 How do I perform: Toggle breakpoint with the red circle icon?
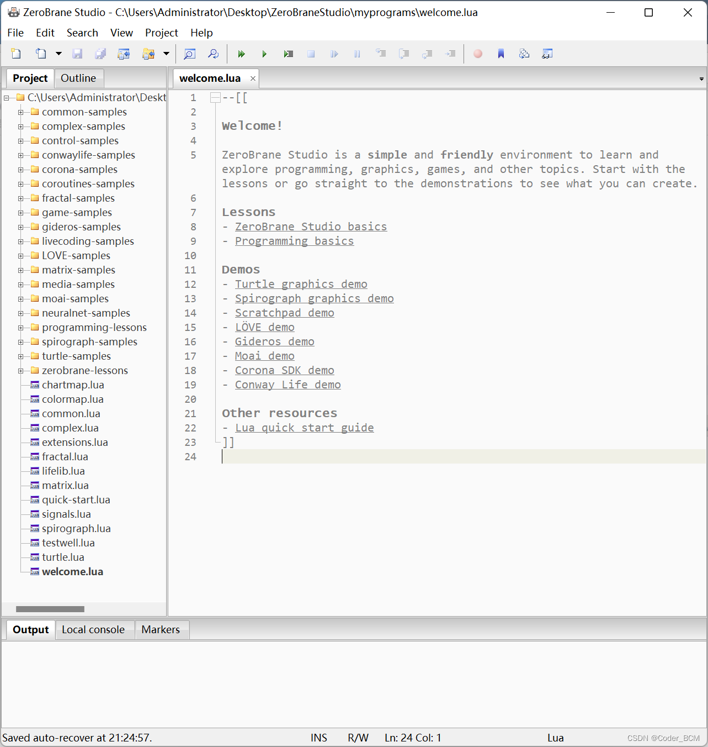tap(478, 54)
